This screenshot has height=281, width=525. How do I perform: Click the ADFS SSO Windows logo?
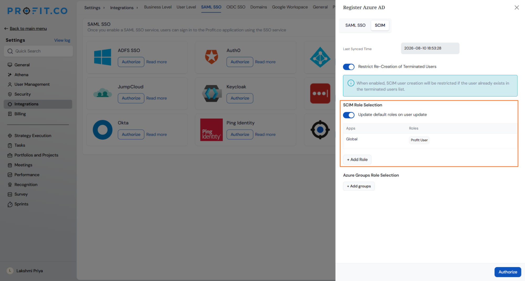click(102, 57)
